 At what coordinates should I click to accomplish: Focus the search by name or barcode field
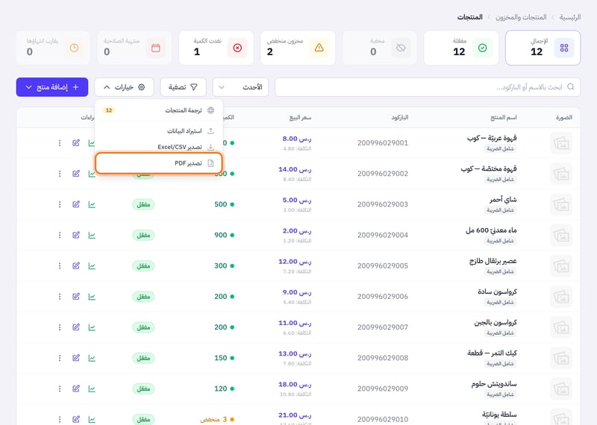coord(428,87)
